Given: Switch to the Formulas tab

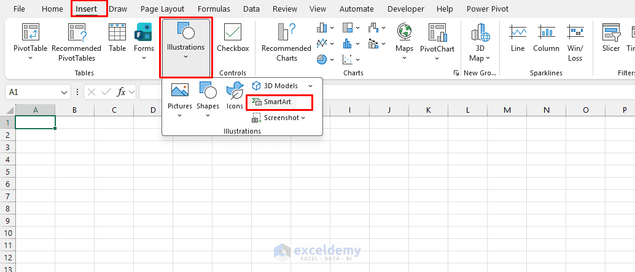Looking at the screenshot, I should tap(214, 9).
